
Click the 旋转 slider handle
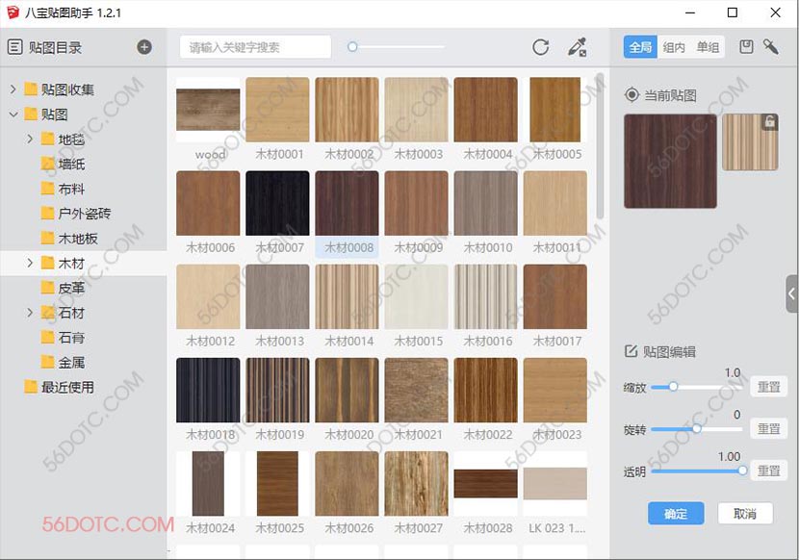coord(697,428)
